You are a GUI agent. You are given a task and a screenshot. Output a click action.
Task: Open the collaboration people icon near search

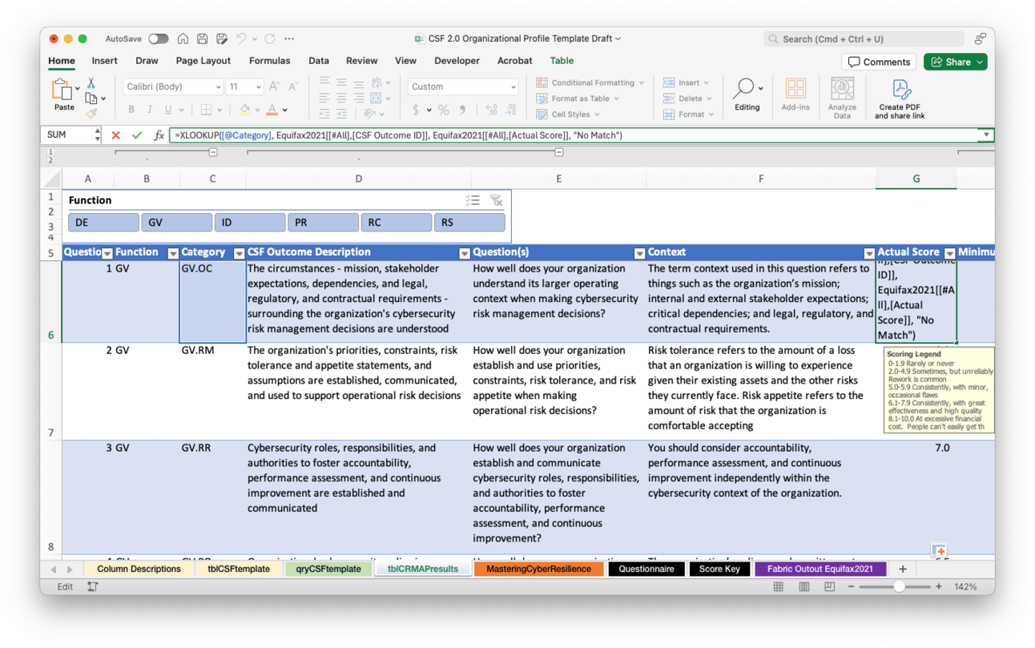coord(981,38)
